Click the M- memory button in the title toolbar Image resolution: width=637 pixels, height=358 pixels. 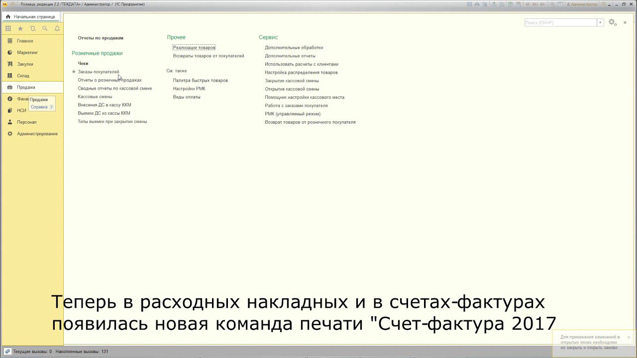pos(543,4)
